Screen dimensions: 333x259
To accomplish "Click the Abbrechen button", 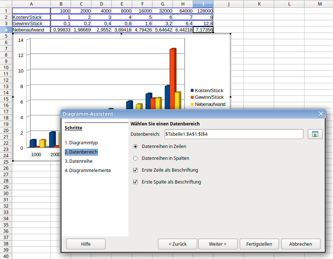I will coord(300,244).
